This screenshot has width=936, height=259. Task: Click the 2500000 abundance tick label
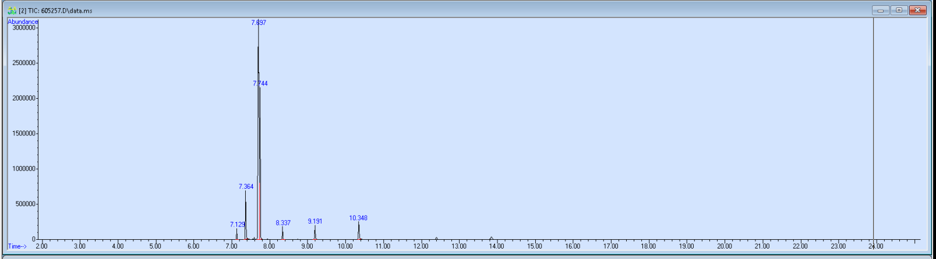click(x=24, y=63)
